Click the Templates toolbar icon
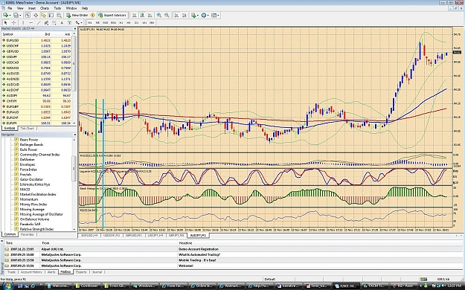 (214, 15)
